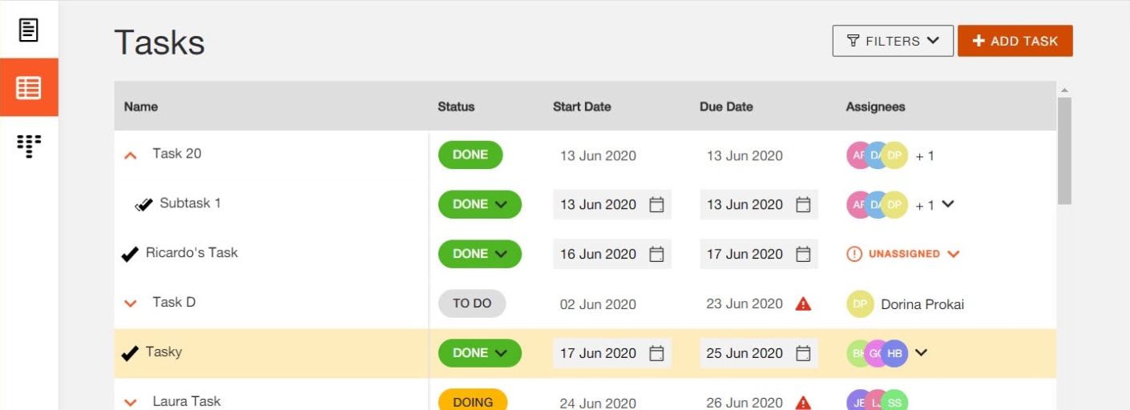Image resolution: width=1130 pixels, height=410 pixels.
Task: Toggle the Subtask 1 double checkmark
Action: 143,205
